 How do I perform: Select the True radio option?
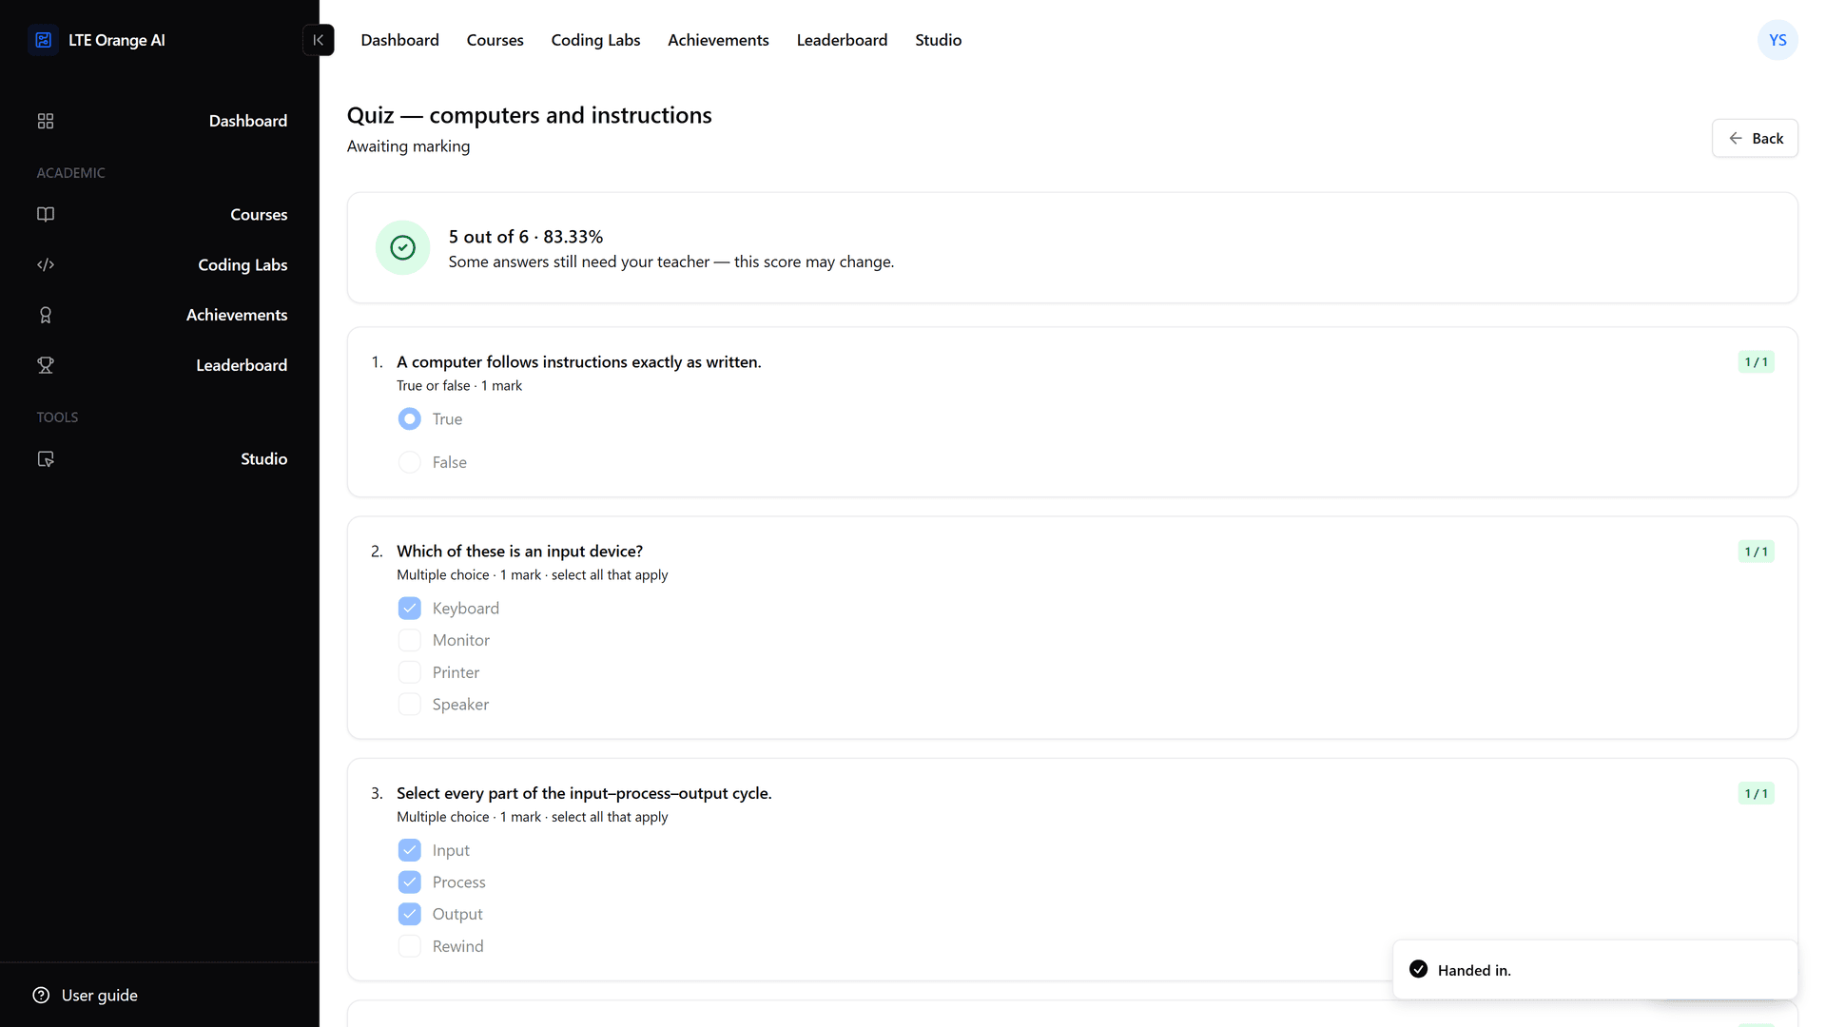pos(410,419)
